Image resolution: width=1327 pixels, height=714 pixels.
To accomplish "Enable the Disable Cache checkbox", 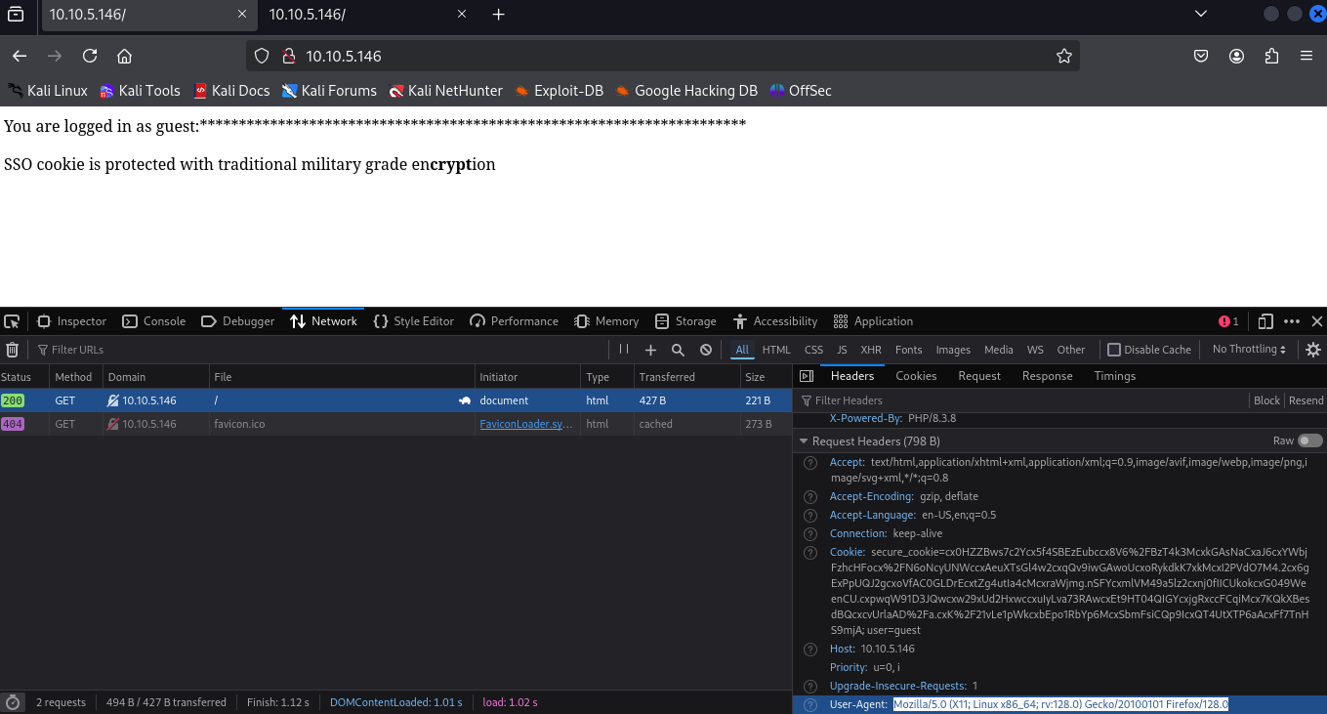I will [1113, 350].
